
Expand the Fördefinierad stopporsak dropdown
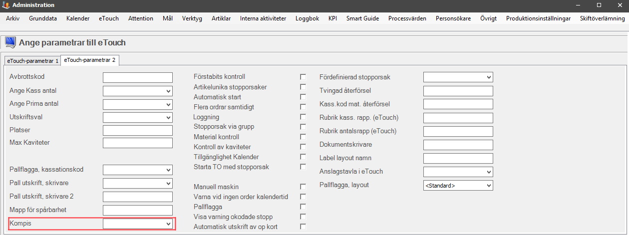pos(458,77)
